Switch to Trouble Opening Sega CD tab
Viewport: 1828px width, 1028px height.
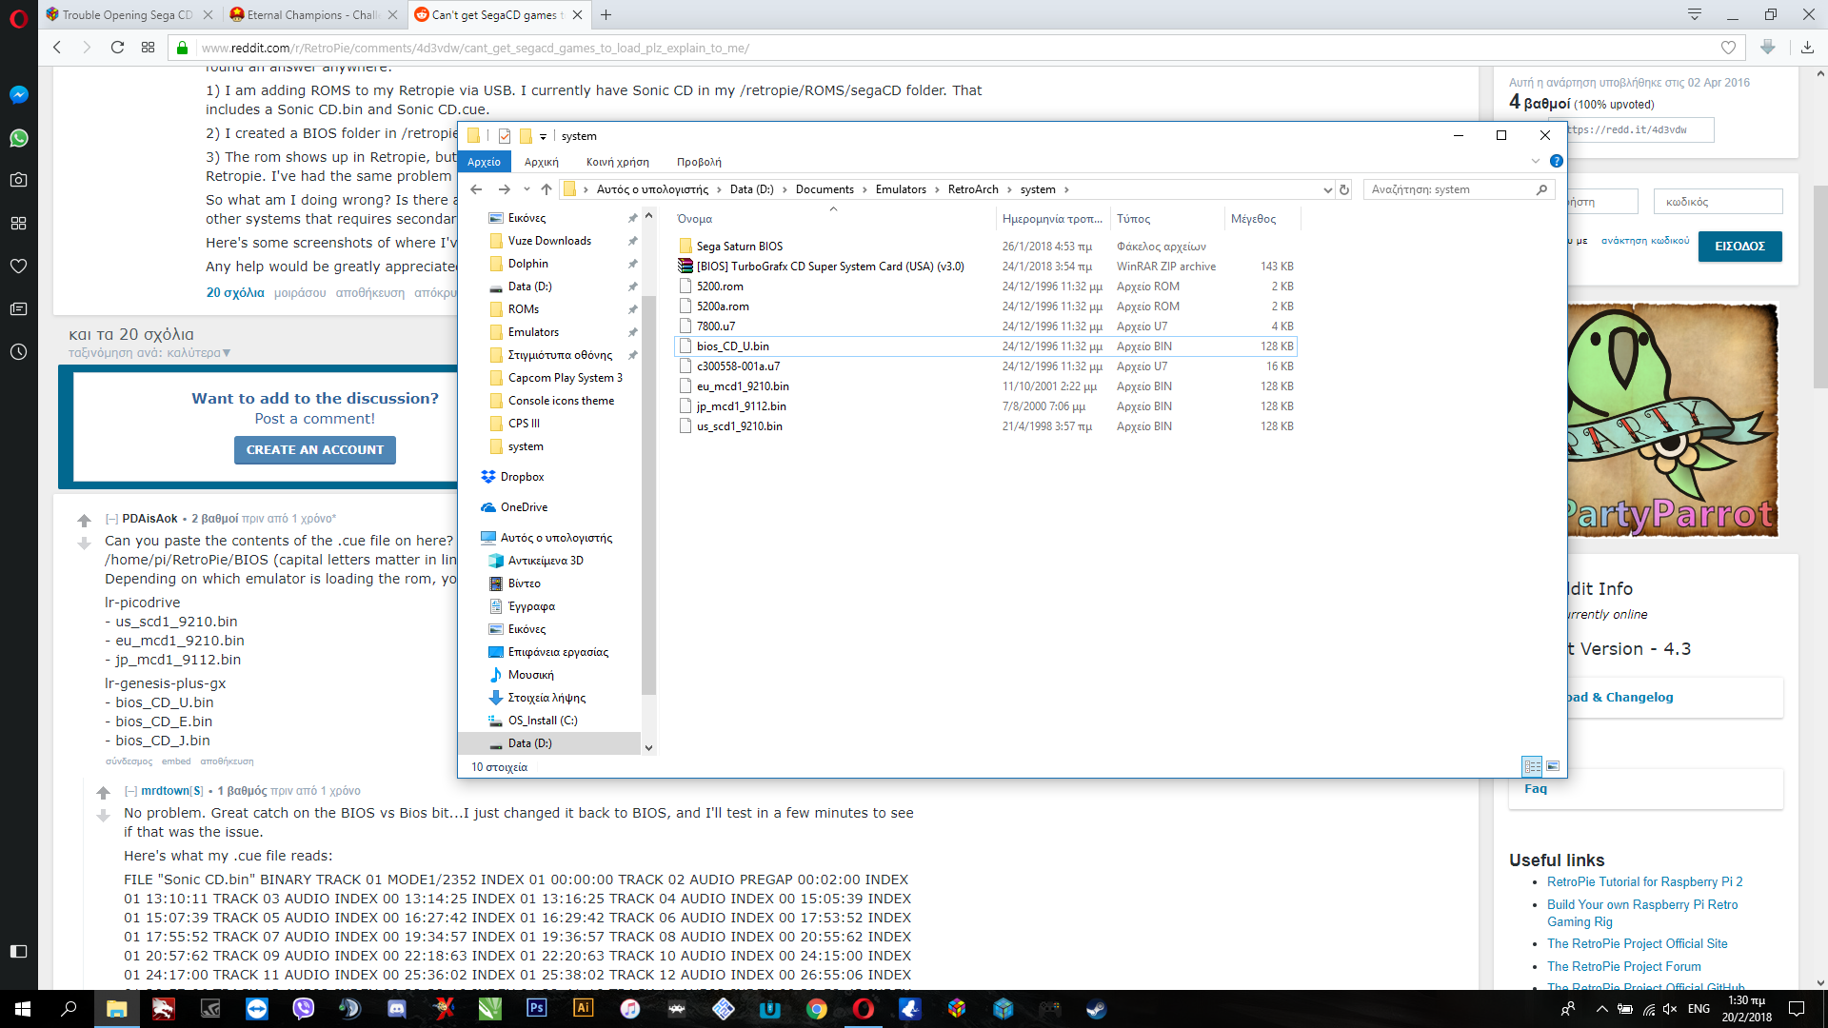click(128, 15)
